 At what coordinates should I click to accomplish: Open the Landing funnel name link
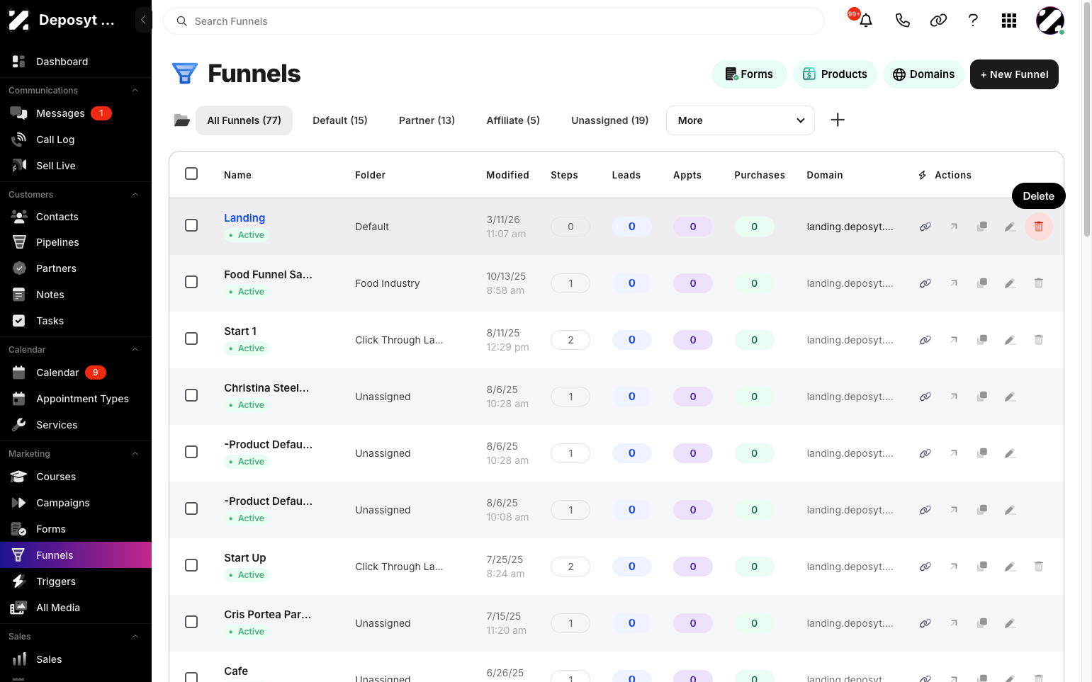244,218
